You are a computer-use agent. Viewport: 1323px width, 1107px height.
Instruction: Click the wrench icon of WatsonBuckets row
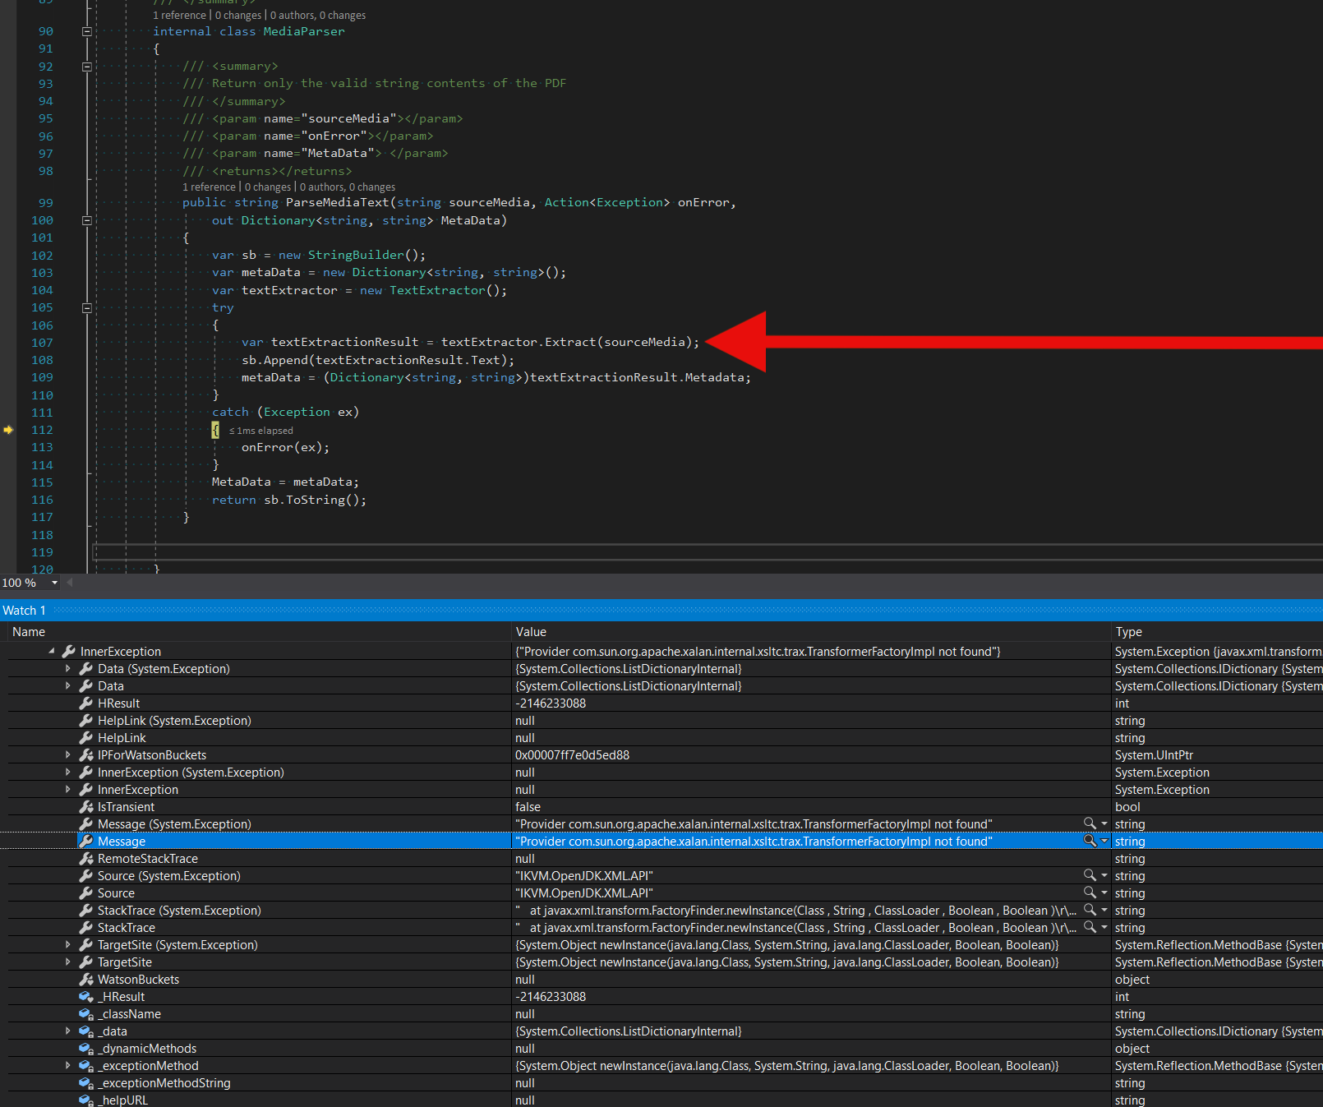[x=85, y=980]
